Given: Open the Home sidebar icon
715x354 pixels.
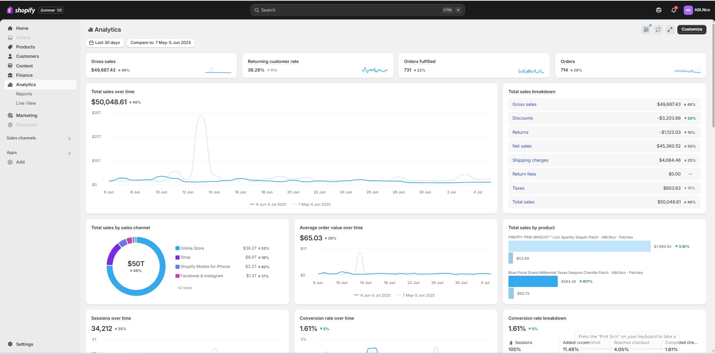Looking at the screenshot, I should pos(10,28).
